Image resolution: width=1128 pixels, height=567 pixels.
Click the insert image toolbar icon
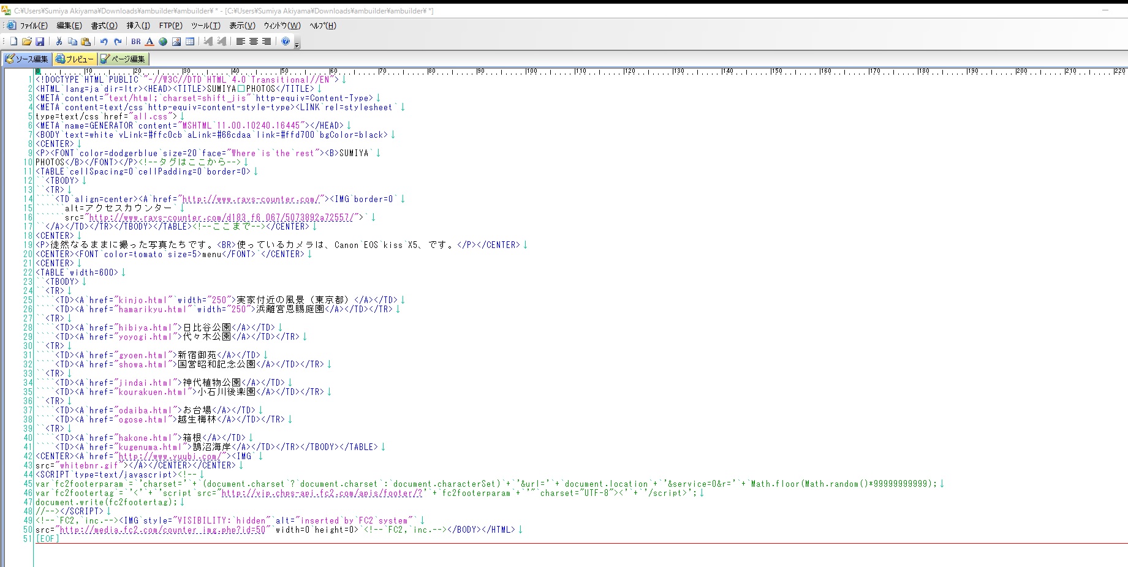pyautogui.click(x=176, y=42)
